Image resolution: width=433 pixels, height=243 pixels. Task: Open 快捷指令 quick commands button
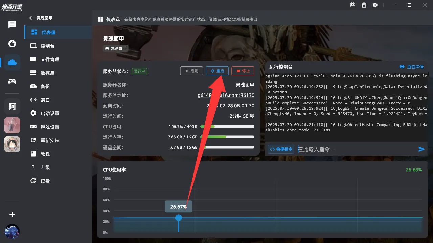(x=281, y=149)
